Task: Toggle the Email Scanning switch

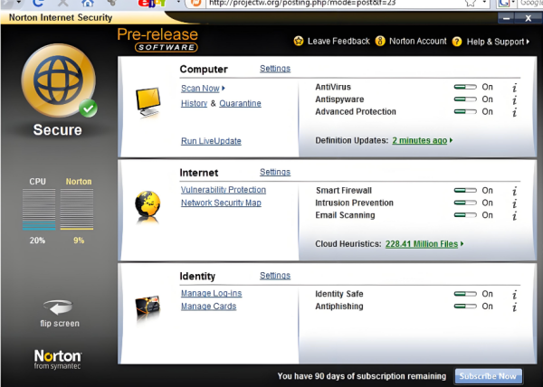Action: pyautogui.click(x=465, y=215)
